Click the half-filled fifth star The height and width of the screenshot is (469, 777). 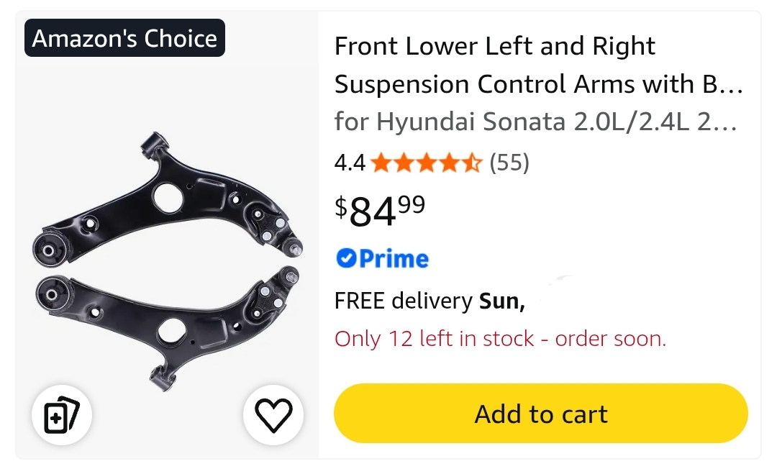472,163
